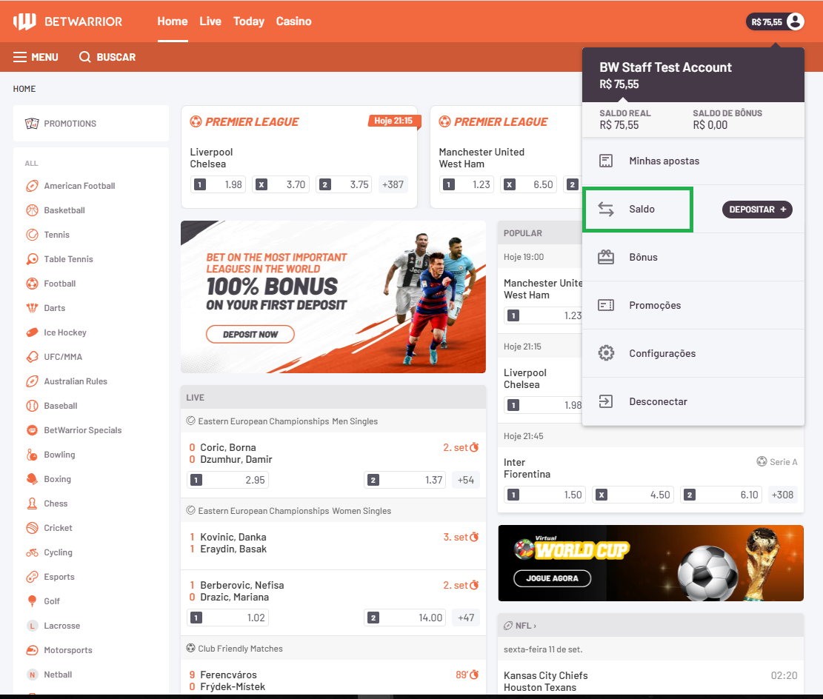The height and width of the screenshot is (699, 823).
Task: Click the Virtual World Cup banner
Action: point(650,563)
